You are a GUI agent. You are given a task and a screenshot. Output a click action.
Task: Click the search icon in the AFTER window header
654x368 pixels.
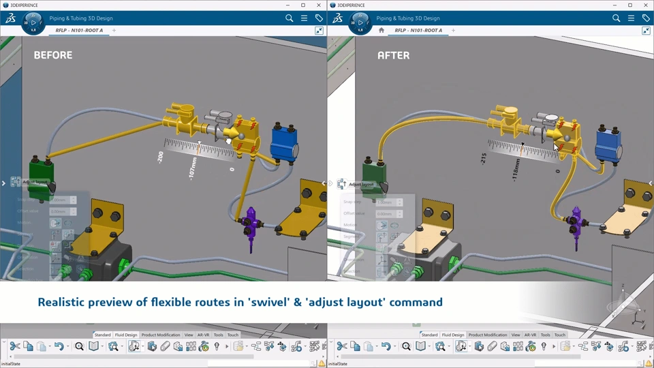point(616,18)
